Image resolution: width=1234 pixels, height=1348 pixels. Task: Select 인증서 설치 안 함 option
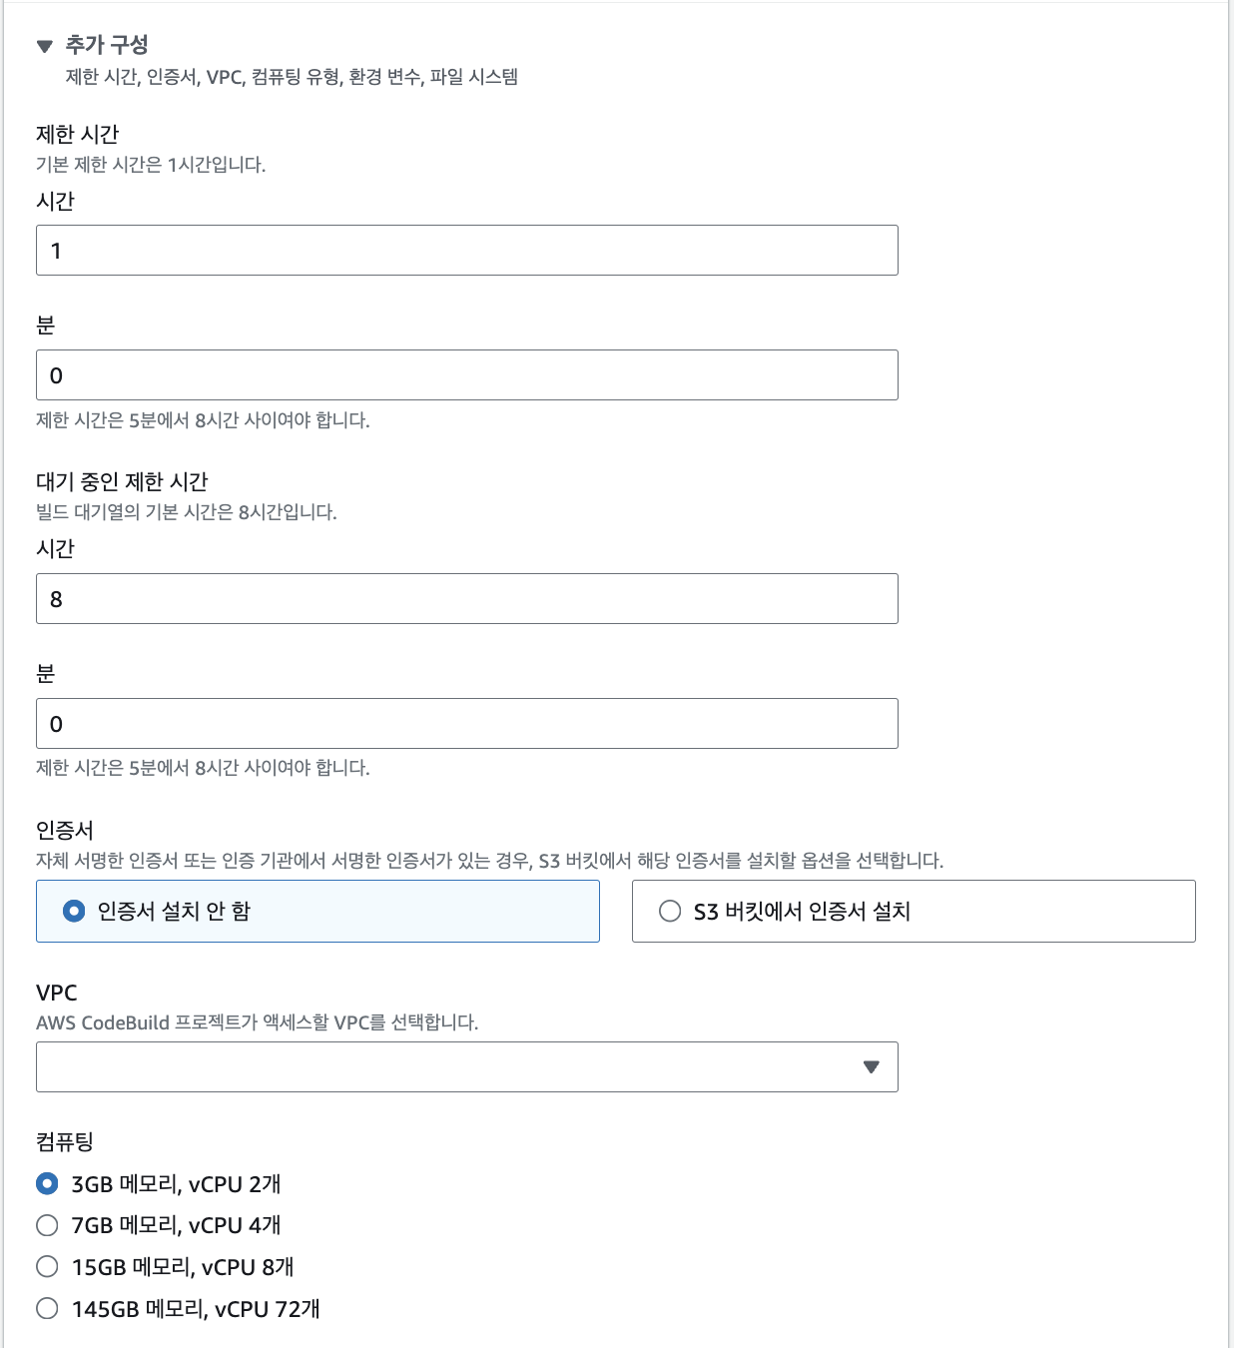[74, 911]
